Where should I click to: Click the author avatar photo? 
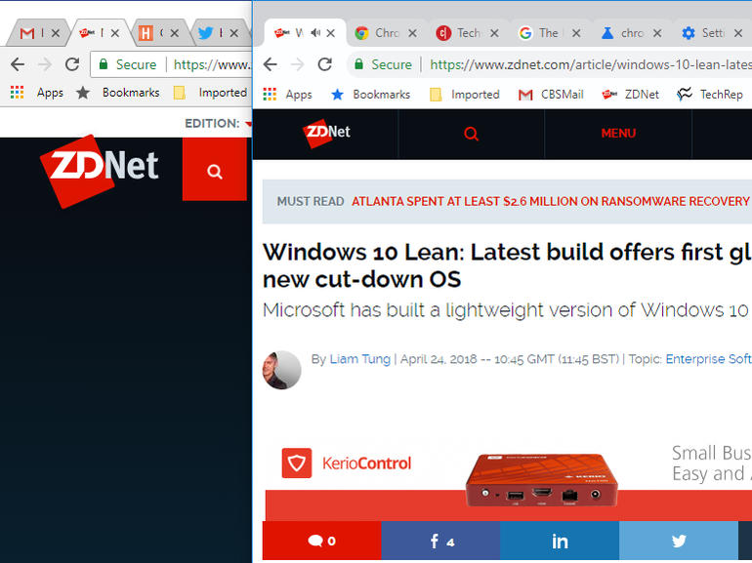pyautogui.click(x=281, y=370)
